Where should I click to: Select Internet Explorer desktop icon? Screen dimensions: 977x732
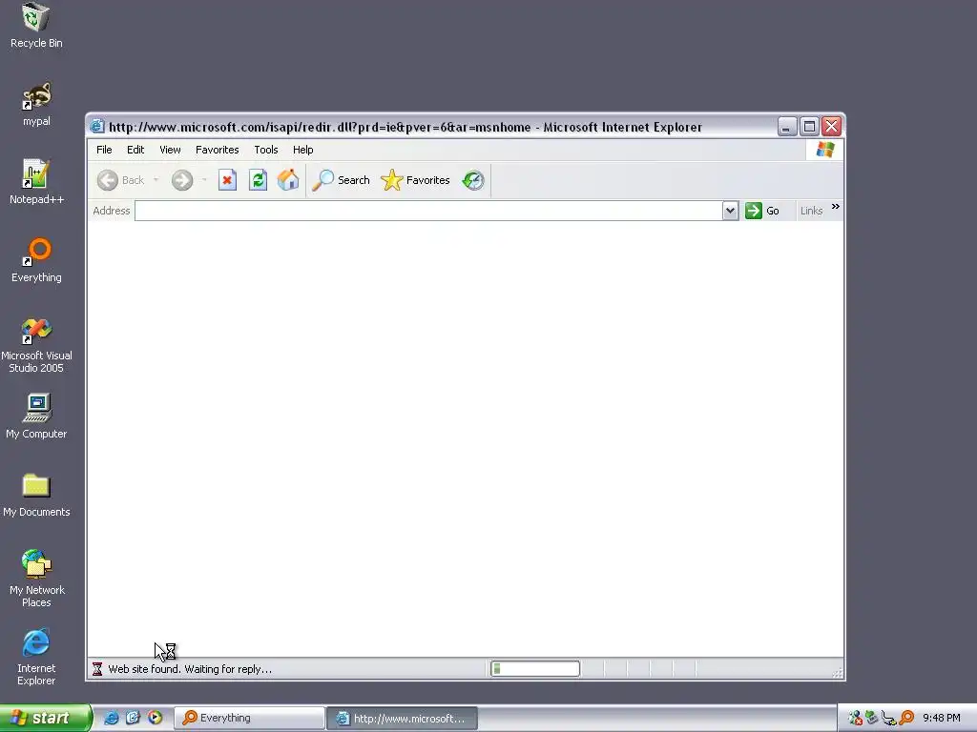36,658
